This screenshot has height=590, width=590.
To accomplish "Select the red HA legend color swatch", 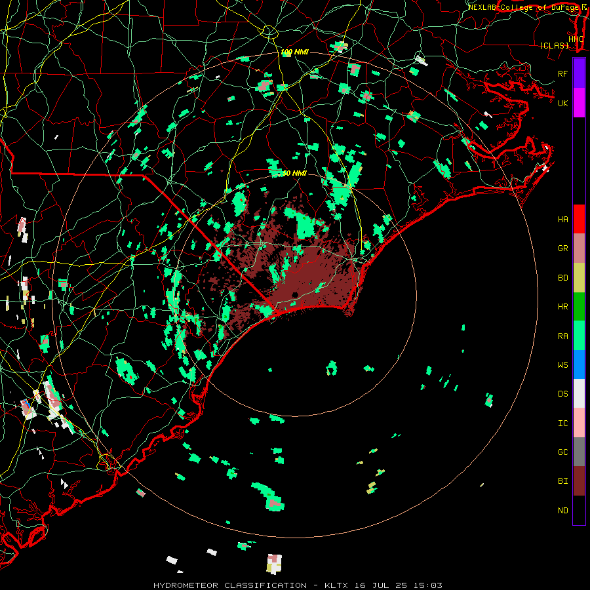I will pyautogui.click(x=579, y=219).
